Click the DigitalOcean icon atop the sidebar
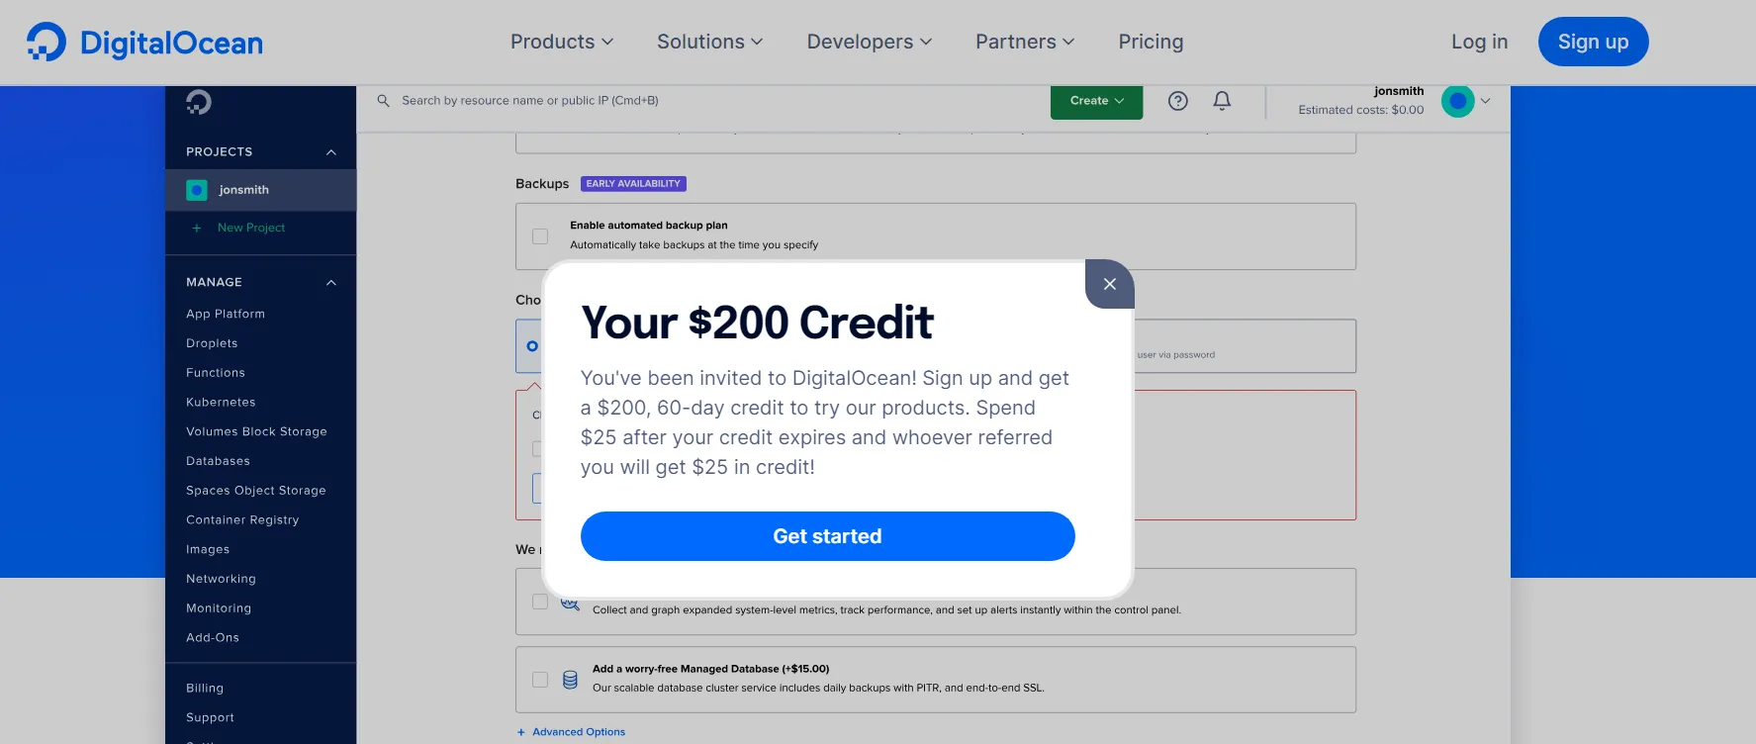Screen dimensions: 1756x744 pyautogui.click(x=200, y=102)
